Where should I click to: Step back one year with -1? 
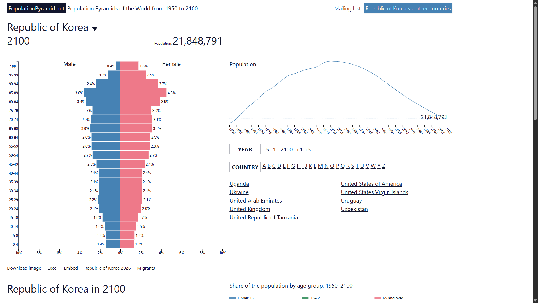point(273,150)
